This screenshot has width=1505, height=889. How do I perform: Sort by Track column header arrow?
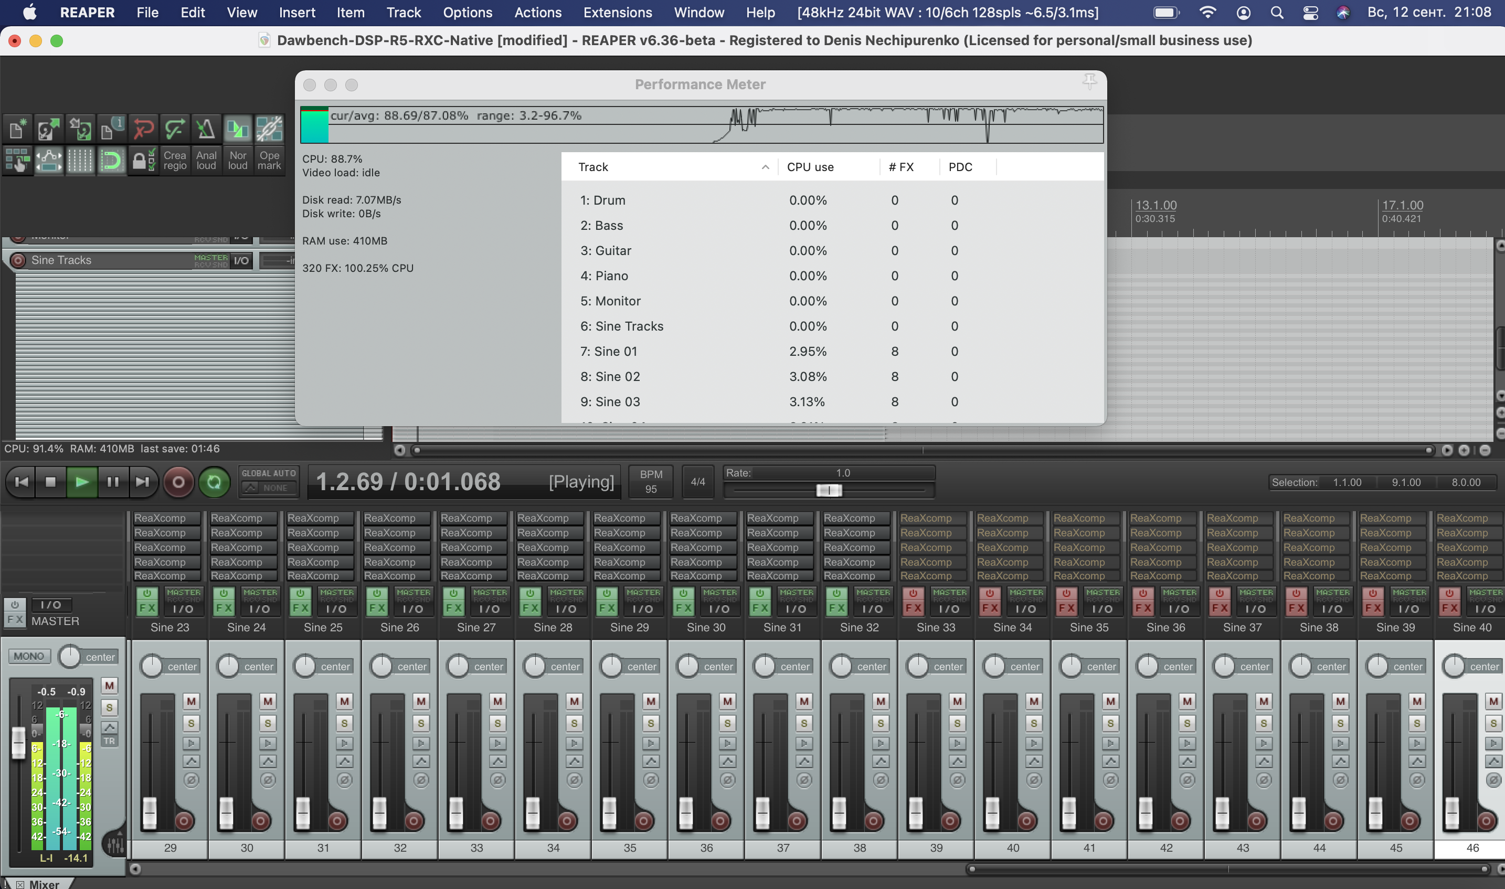765,167
